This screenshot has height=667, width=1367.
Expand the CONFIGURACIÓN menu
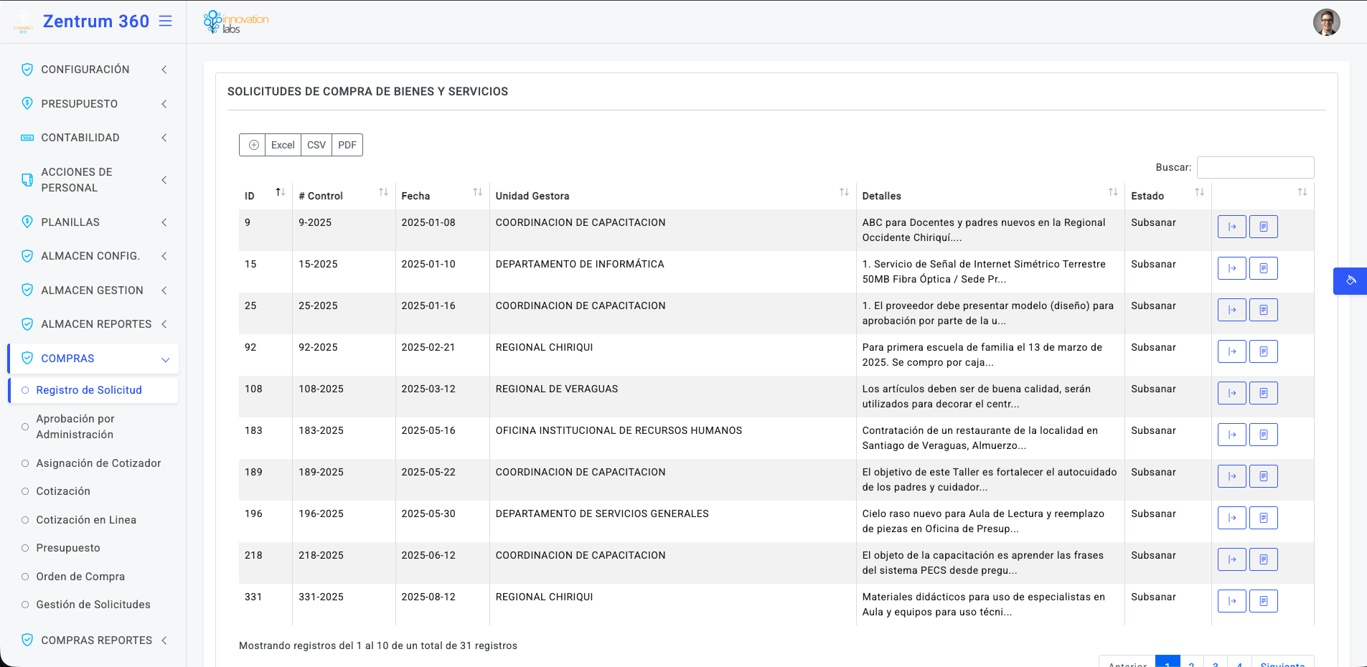pos(93,70)
